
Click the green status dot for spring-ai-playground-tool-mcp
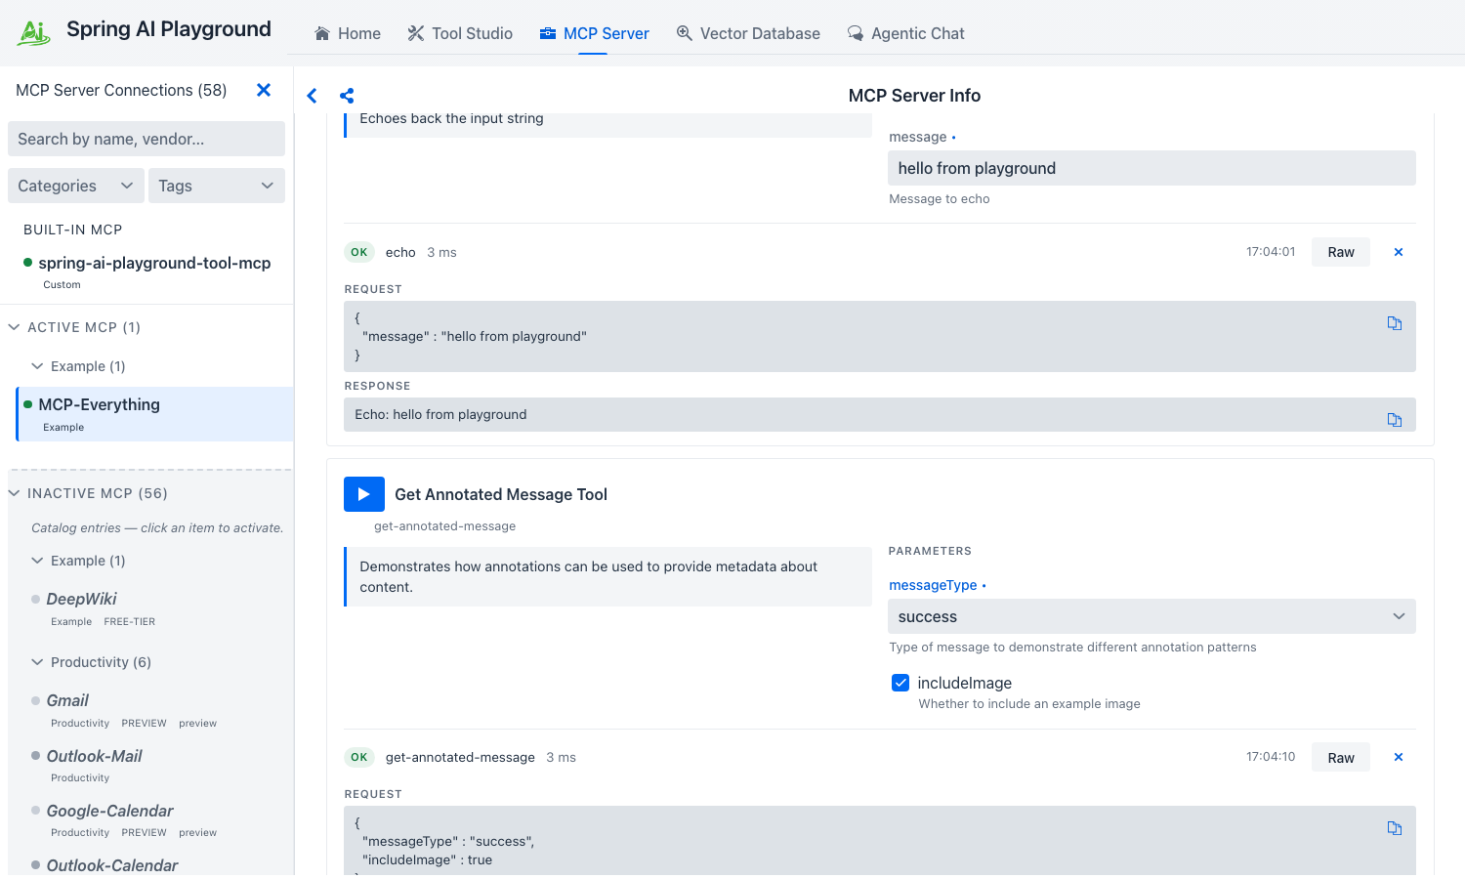click(x=28, y=263)
